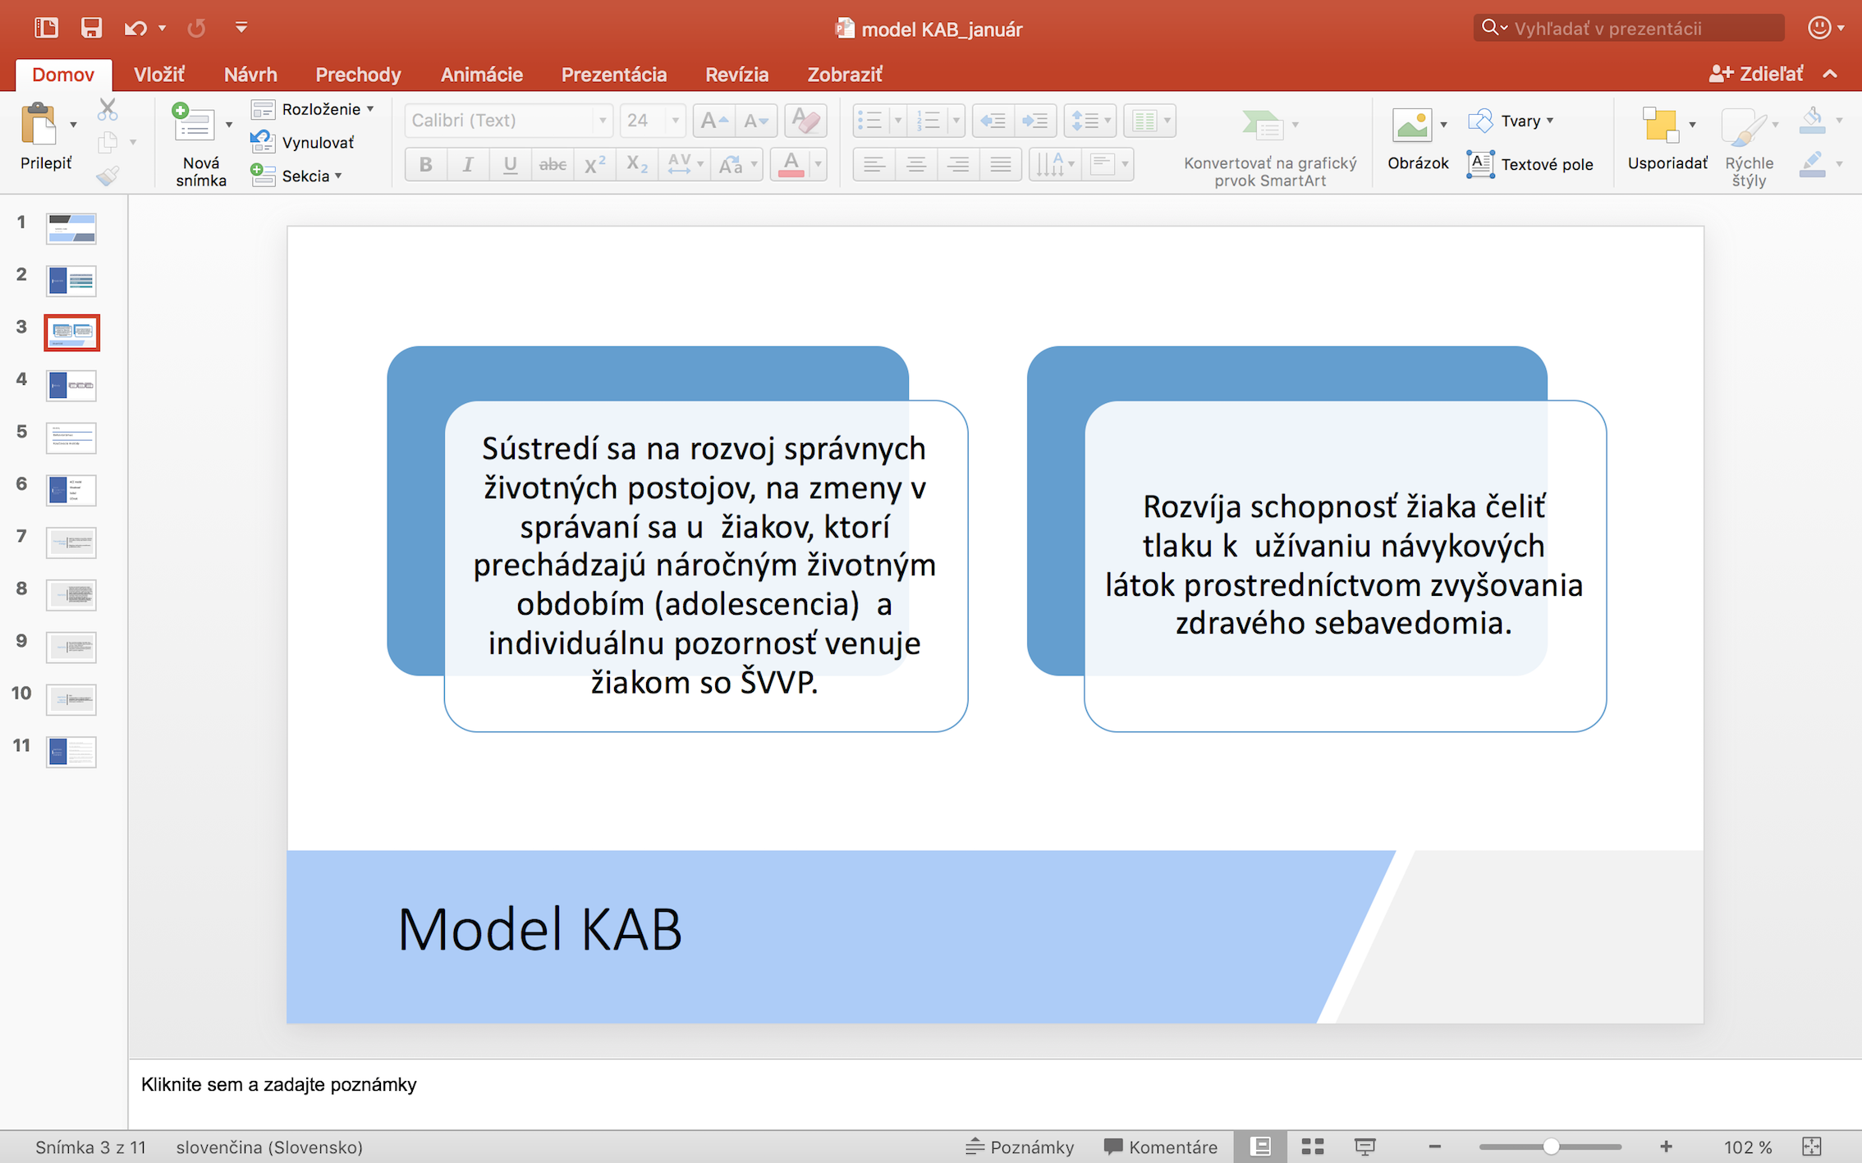The height and width of the screenshot is (1163, 1862).
Task: Toggle Subscript formatting
Action: (x=636, y=164)
